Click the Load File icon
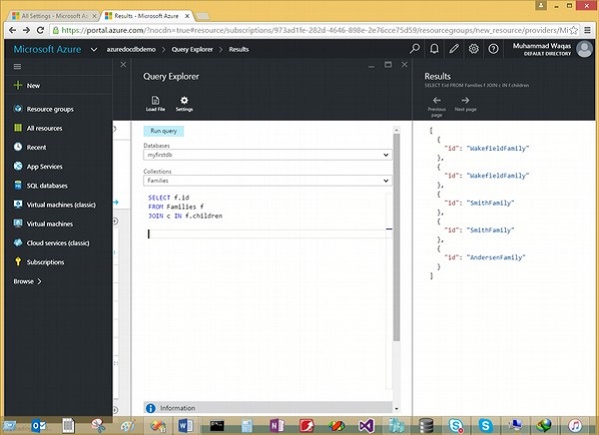 (x=154, y=100)
